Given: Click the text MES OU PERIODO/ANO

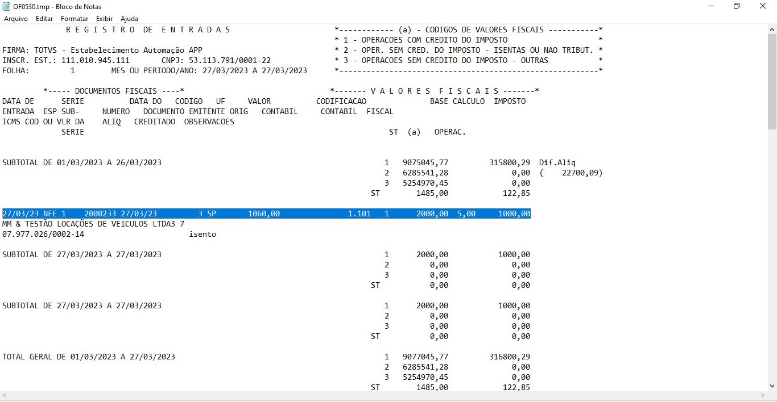Looking at the screenshot, I should click(x=155, y=70).
